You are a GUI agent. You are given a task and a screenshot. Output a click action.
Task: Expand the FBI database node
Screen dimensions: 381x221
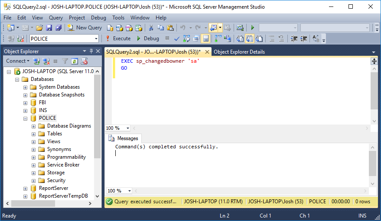click(x=25, y=103)
